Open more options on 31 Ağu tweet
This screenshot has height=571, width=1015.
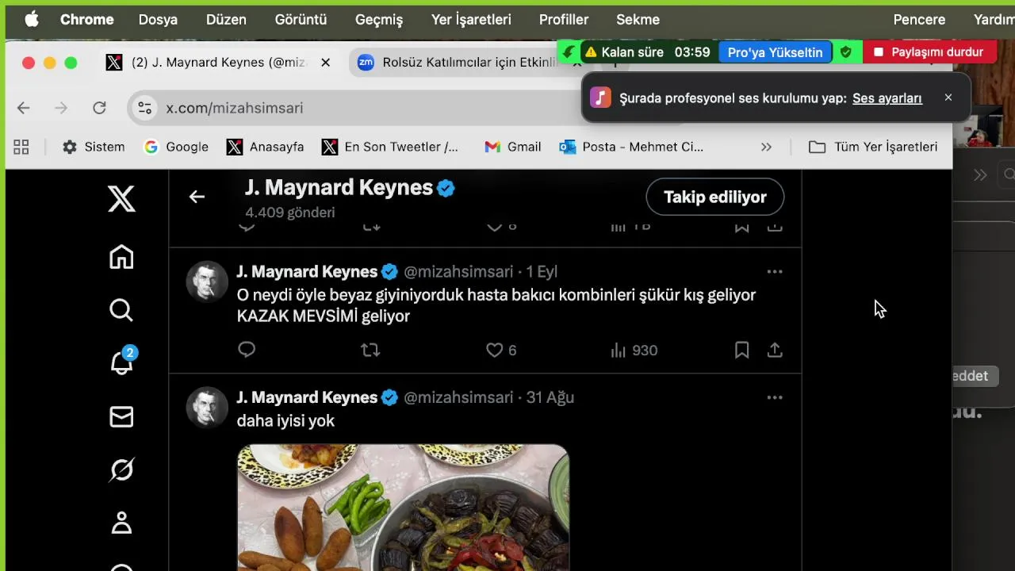coord(774,398)
